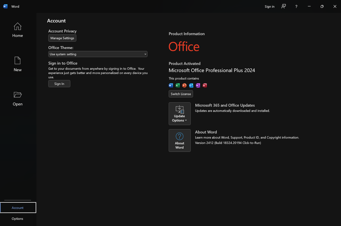
Task: Click Sign in link in the title bar
Action: (x=269, y=6)
